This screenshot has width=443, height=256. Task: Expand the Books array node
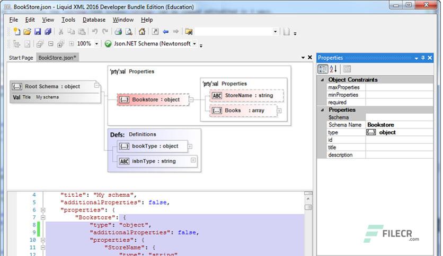(279, 111)
